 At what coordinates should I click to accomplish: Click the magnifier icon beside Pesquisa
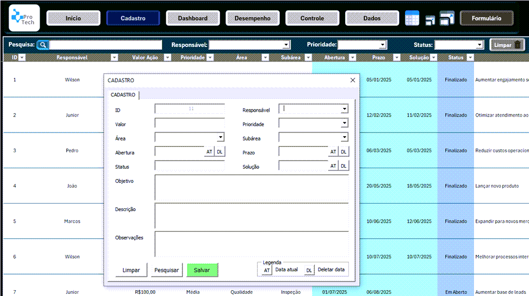43,45
